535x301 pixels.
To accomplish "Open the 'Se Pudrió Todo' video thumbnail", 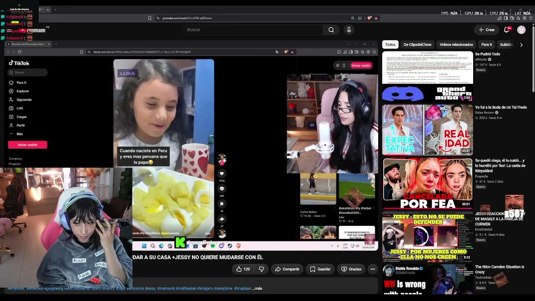I will [428, 77].
